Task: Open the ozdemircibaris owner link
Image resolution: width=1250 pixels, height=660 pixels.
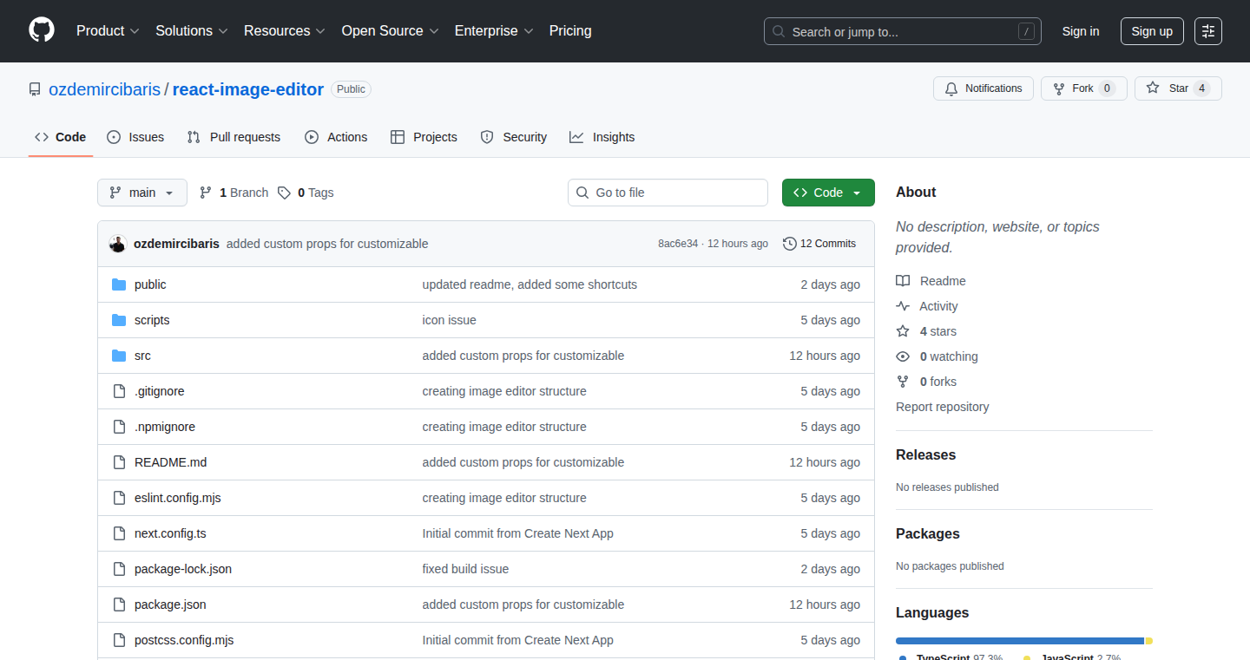Action: coord(105,89)
